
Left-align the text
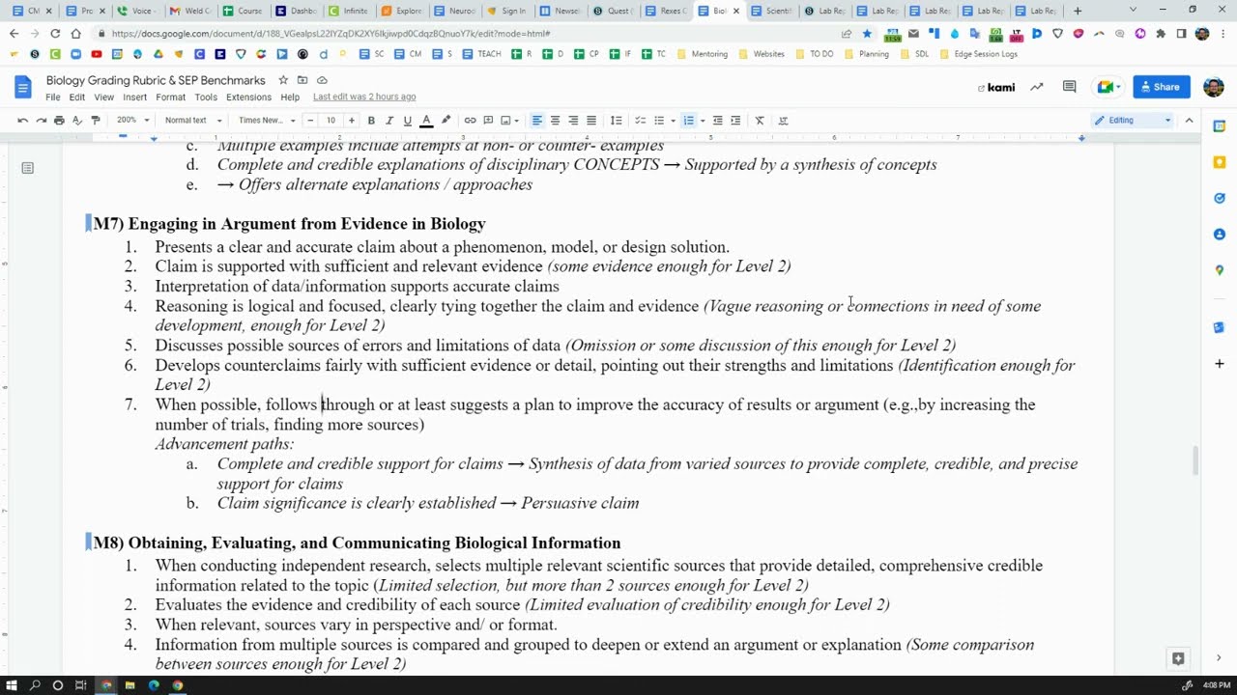coord(536,121)
